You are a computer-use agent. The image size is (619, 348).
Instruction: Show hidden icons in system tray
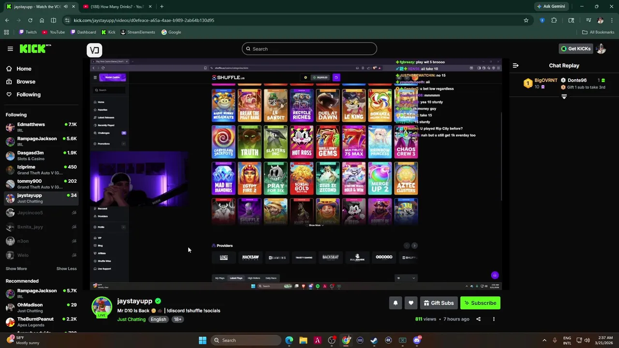coord(544,340)
